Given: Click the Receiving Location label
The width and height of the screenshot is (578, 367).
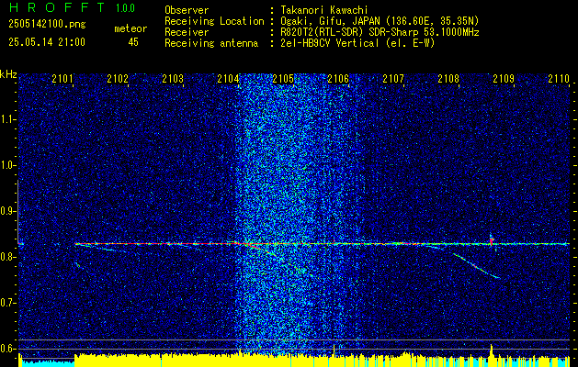Looking at the screenshot, I should (214, 21).
